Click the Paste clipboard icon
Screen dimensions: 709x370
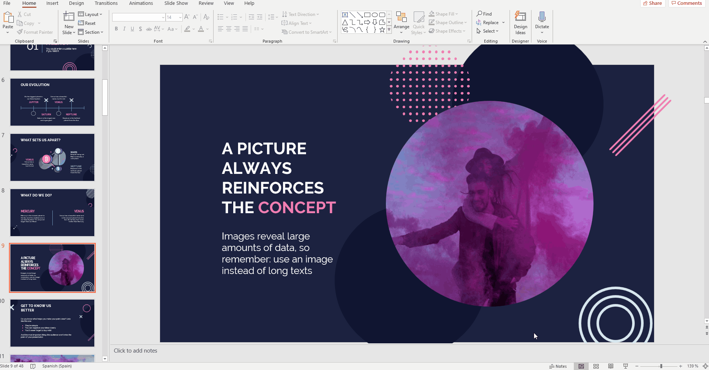click(8, 18)
